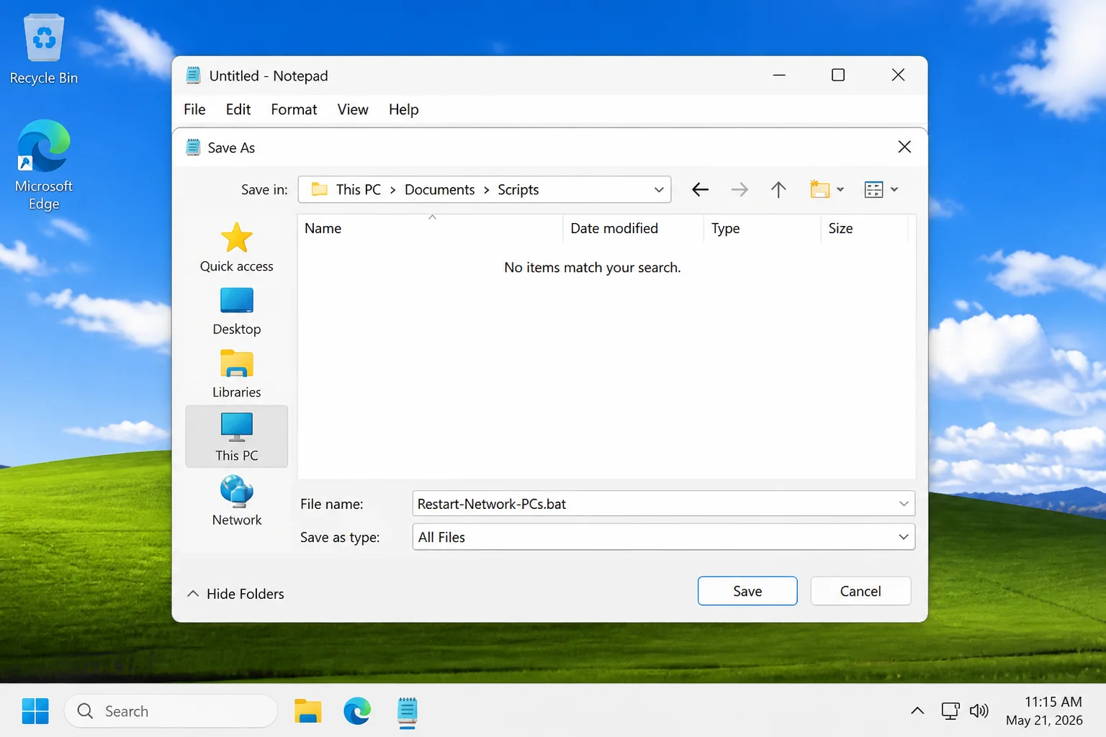Image resolution: width=1106 pixels, height=737 pixels.
Task: Open the Notepad File menu
Action: pyautogui.click(x=194, y=109)
